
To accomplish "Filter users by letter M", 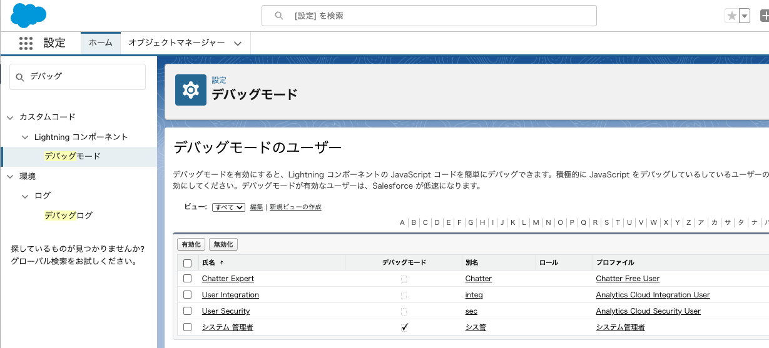I will (x=536, y=222).
